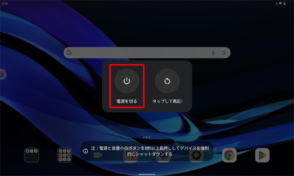The width and height of the screenshot is (294, 176).
Task: Tap the restart button タップして再起動
Action: [x=167, y=81]
